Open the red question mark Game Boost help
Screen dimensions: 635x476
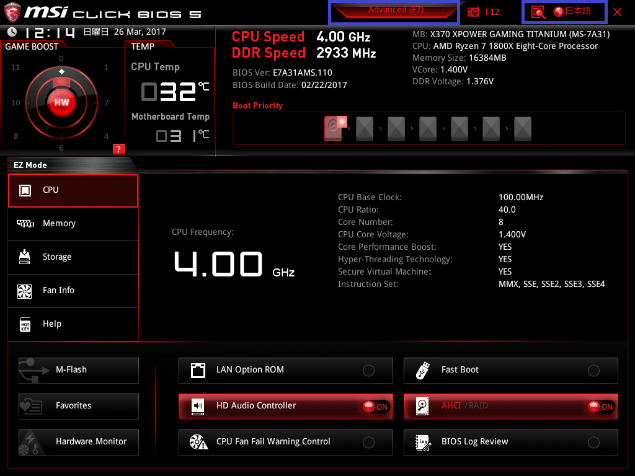[118, 149]
